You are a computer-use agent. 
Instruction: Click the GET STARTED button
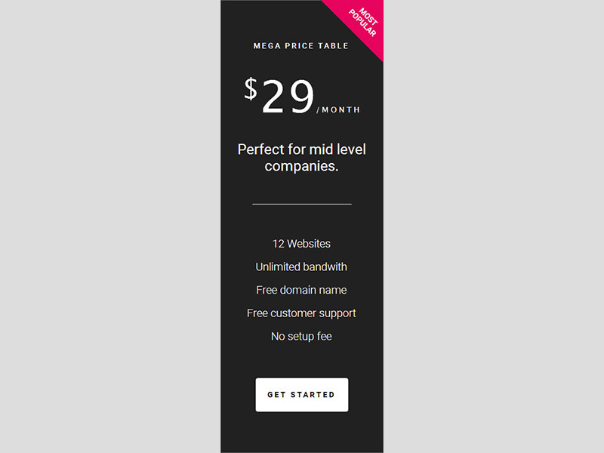click(x=301, y=395)
